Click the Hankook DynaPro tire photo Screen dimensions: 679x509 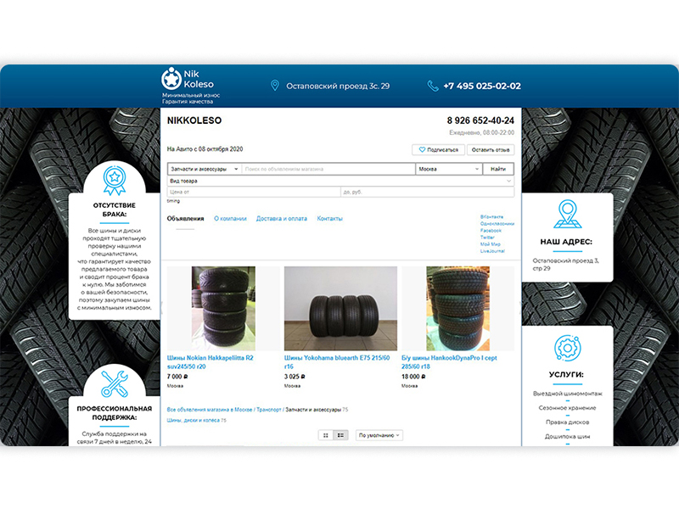(x=457, y=308)
